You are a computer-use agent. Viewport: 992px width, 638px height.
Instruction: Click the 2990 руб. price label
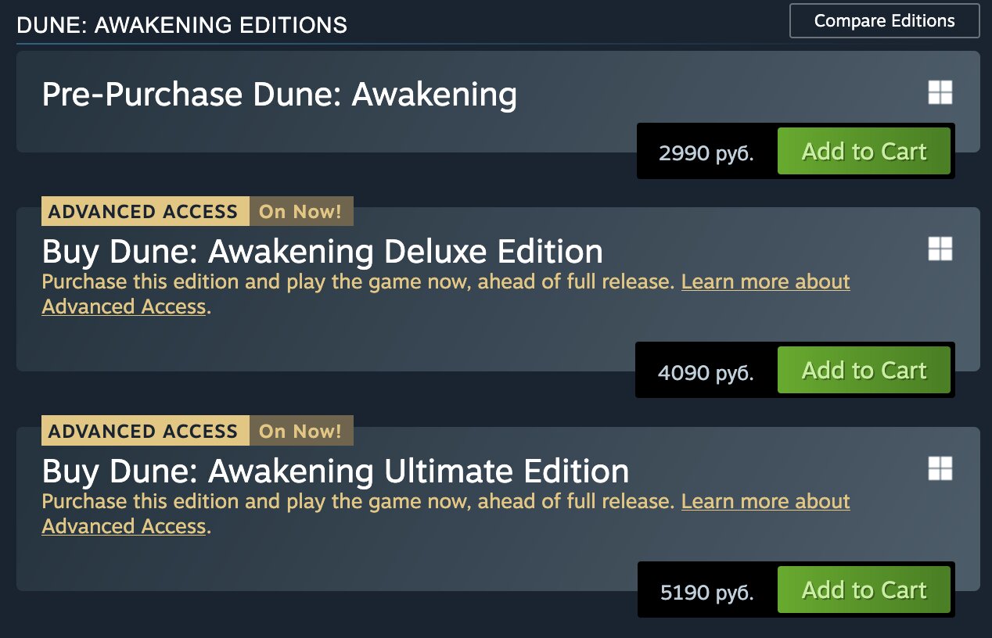tap(706, 152)
